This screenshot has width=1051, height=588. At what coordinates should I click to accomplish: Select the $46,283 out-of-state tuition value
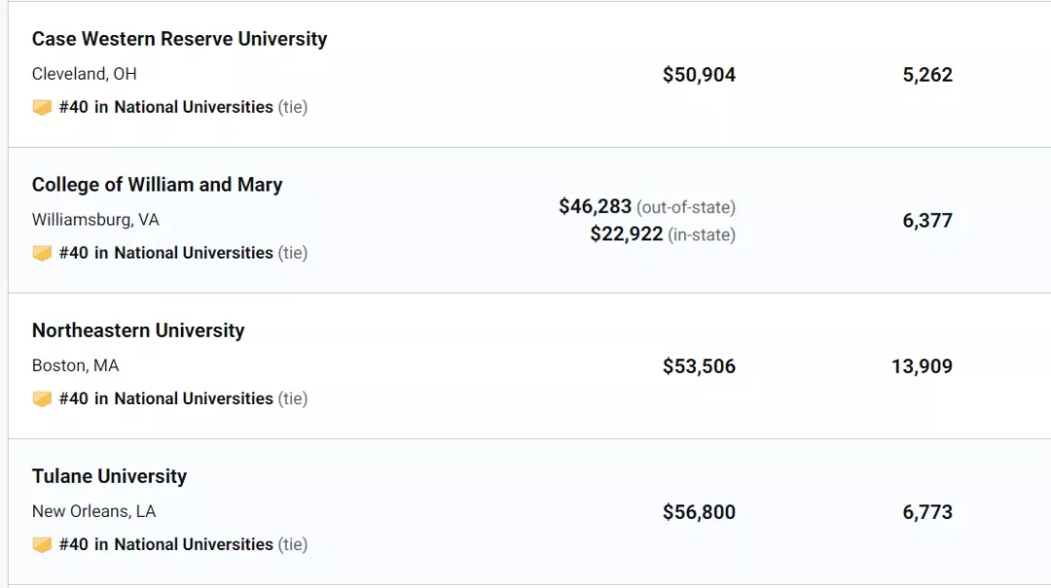point(596,206)
